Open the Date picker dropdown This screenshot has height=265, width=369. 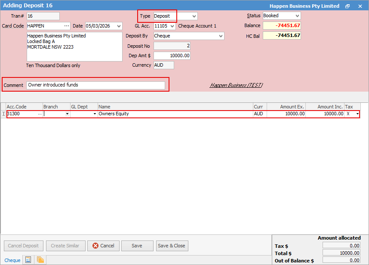[119, 26]
